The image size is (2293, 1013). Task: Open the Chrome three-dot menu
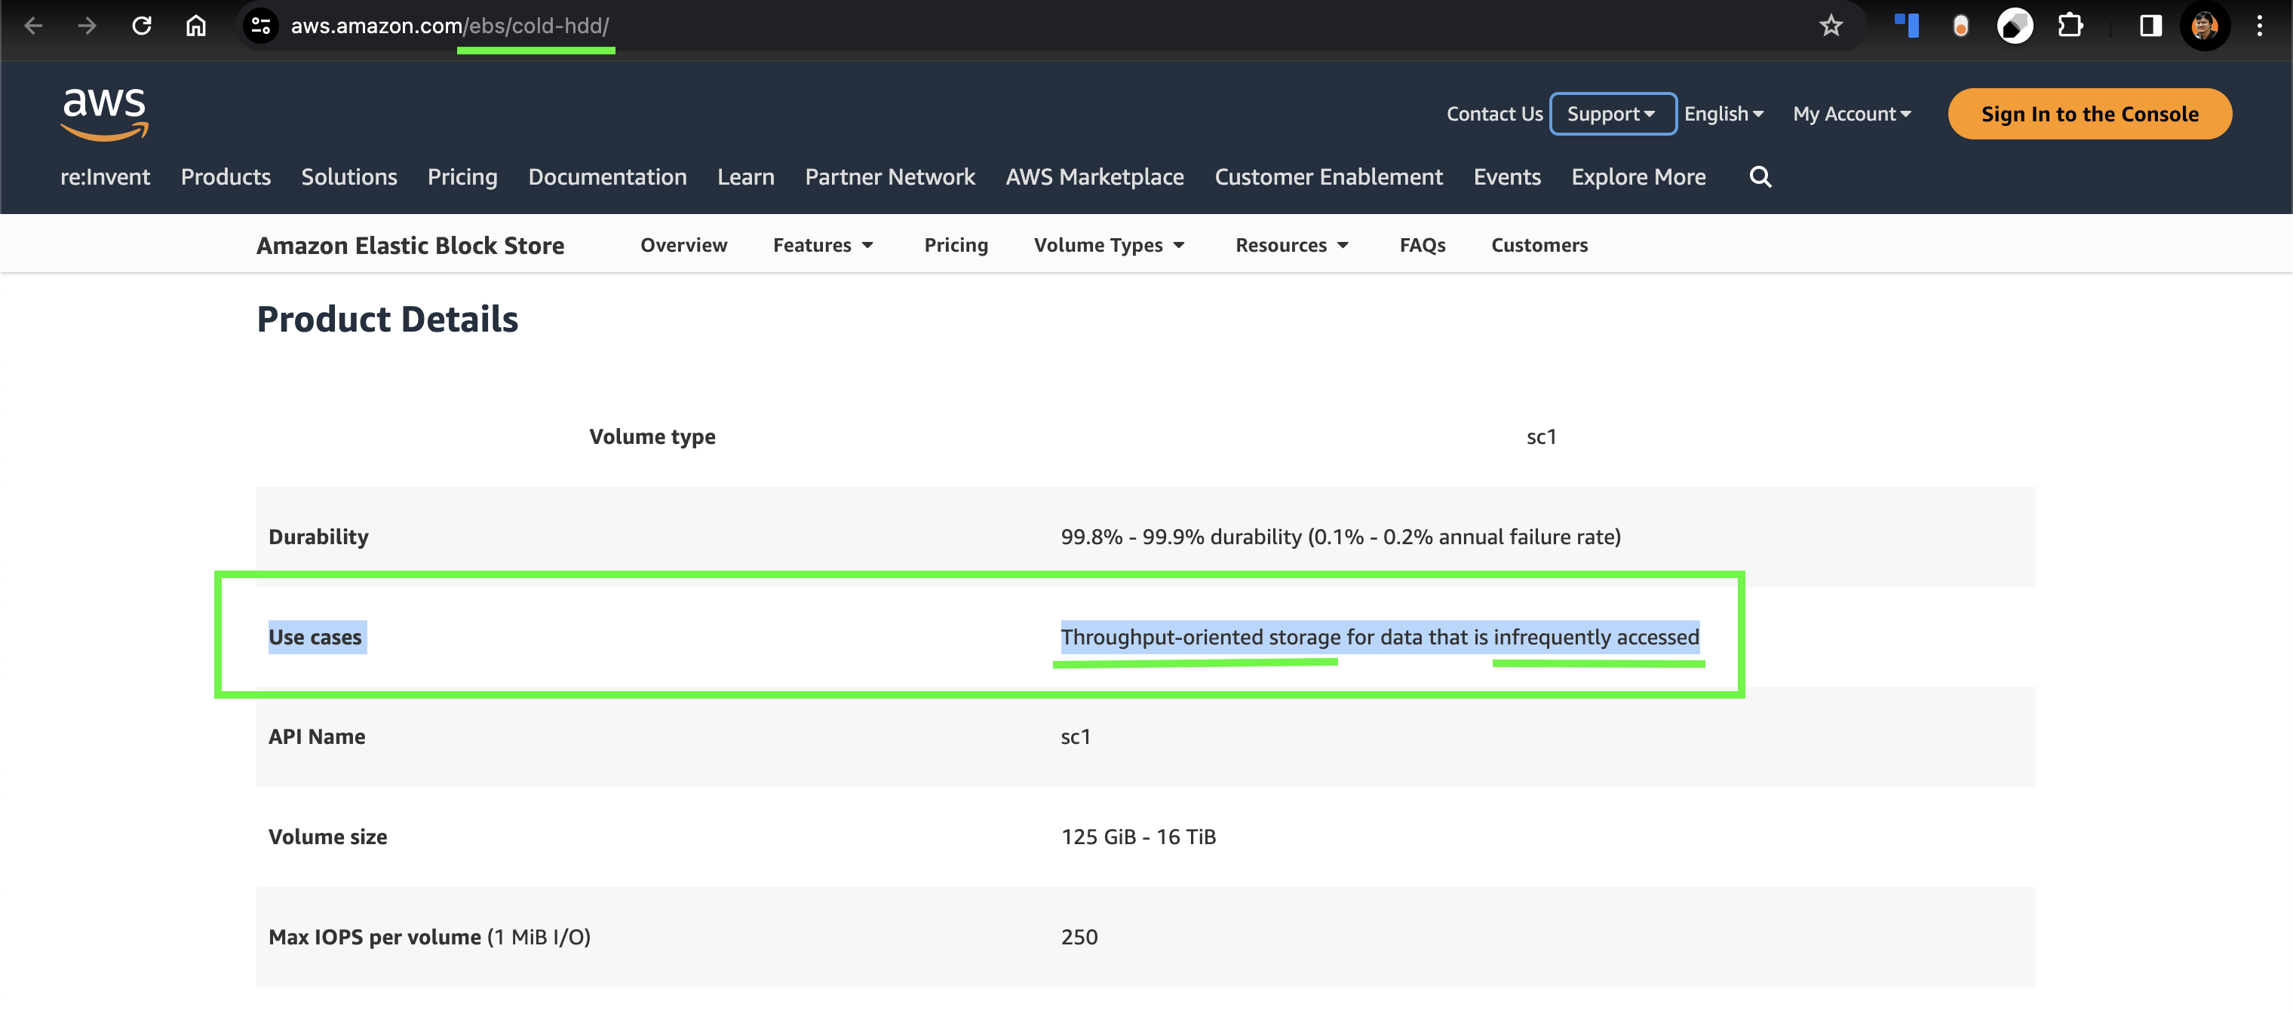click(x=2258, y=26)
